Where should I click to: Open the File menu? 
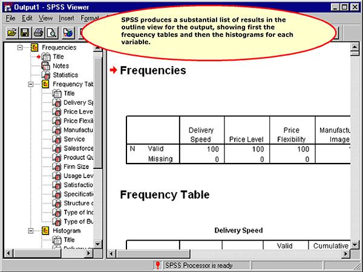(x=10, y=18)
